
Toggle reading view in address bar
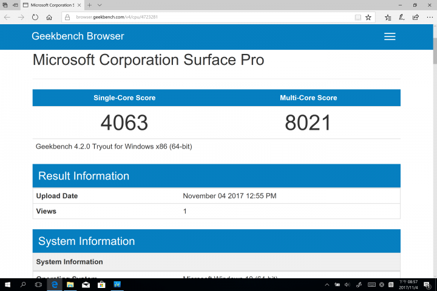(x=358, y=17)
